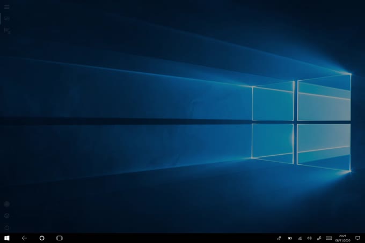Image resolution: width=365 pixels, height=243 pixels.
Task: Open the network signal icon
Action: 300,238
